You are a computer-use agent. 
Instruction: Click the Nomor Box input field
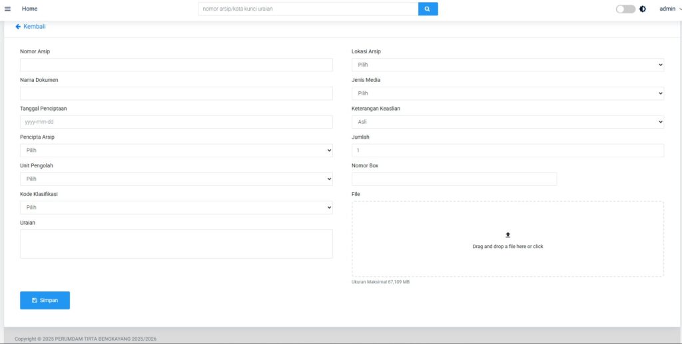pyautogui.click(x=454, y=179)
